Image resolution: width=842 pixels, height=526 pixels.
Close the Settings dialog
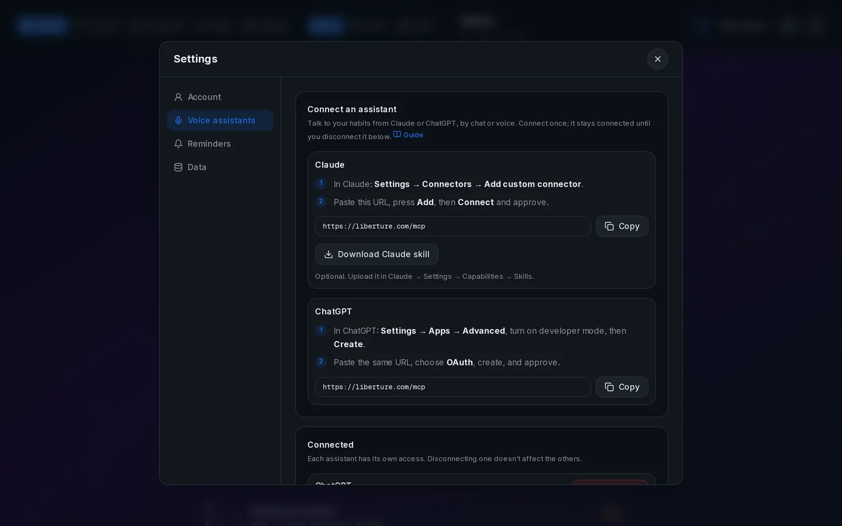(657, 59)
